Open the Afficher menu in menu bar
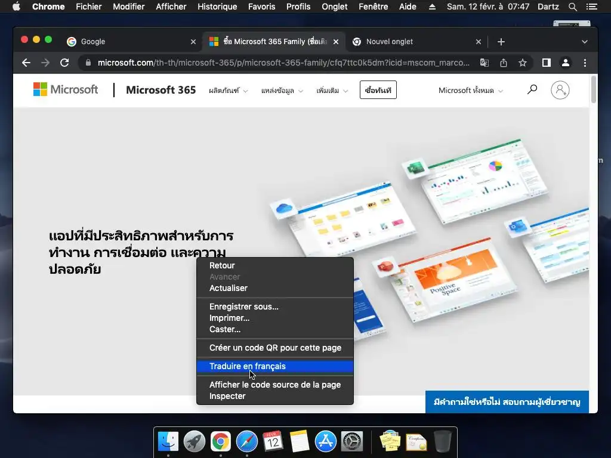Image resolution: width=611 pixels, height=458 pixels. [x=171, y=7]
